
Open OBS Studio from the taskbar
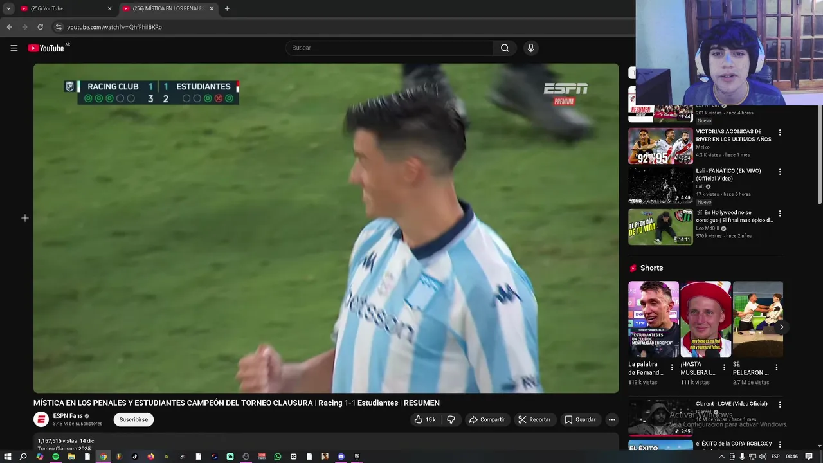point(246,457)
